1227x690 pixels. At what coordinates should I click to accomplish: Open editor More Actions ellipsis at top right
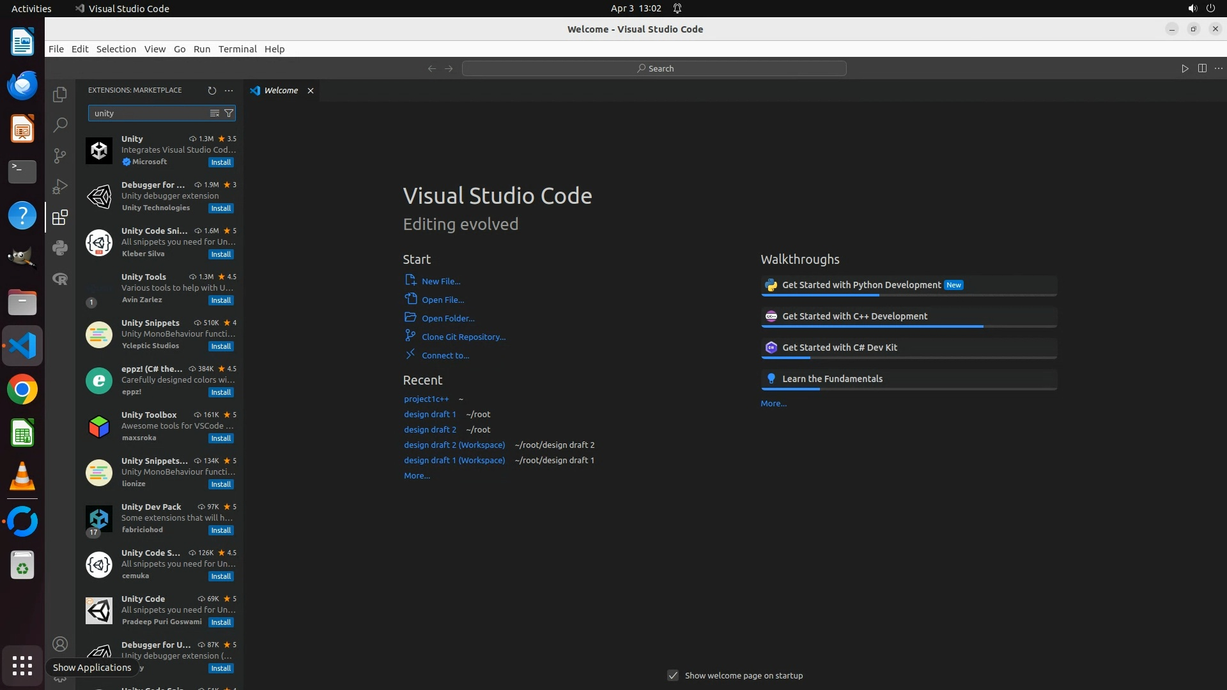coord(1219,68)
